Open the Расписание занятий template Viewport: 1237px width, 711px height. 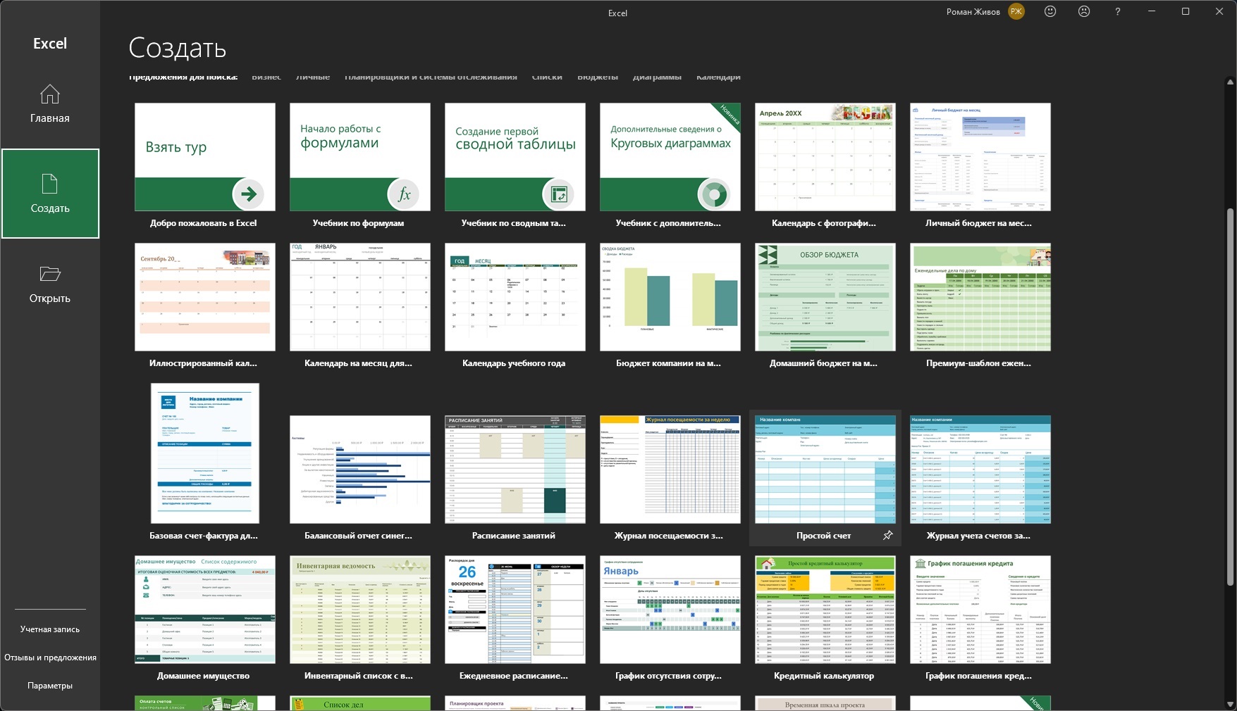click(x=515, y=470)
